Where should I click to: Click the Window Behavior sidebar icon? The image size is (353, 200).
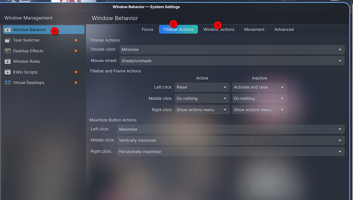pos(8,30)
